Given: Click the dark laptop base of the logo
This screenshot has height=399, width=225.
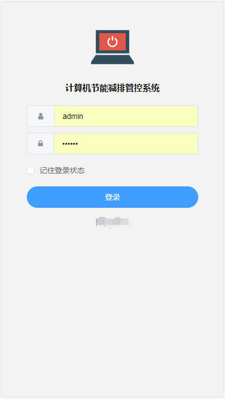Looking at the screenshot, I should click(112, 59).
